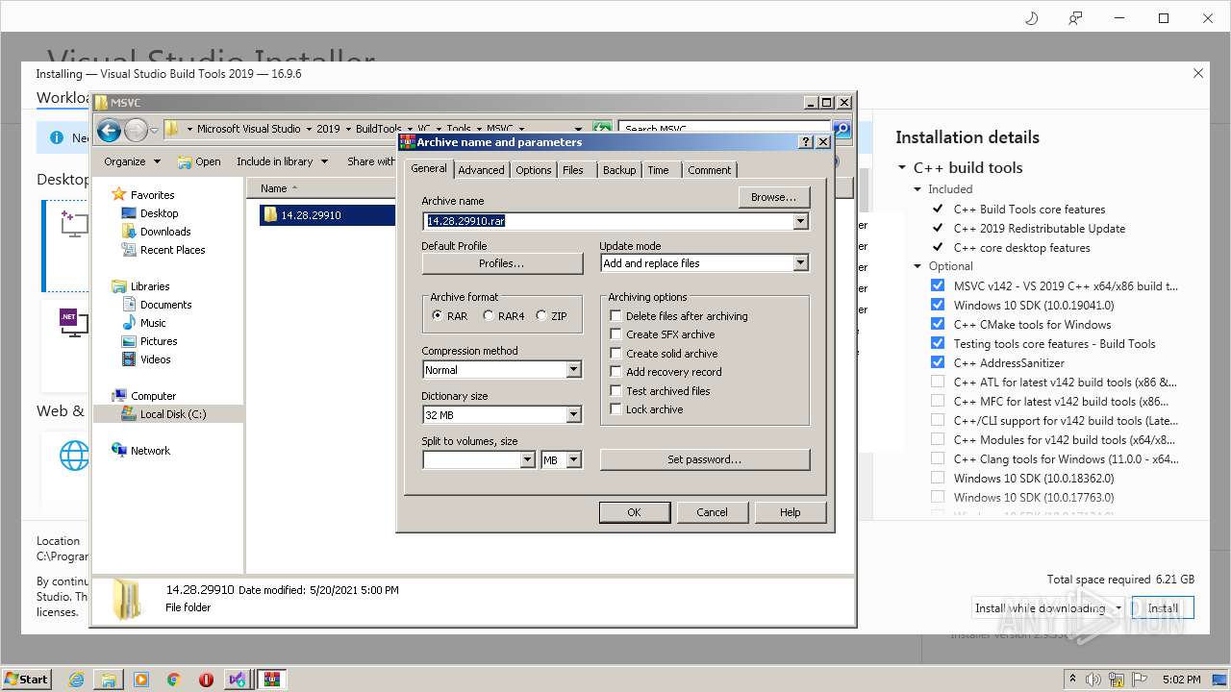The width and height of the screenshot is (1231, 692).
Task: Click the refresh icon beside the address bar
Action: point(602,129)
